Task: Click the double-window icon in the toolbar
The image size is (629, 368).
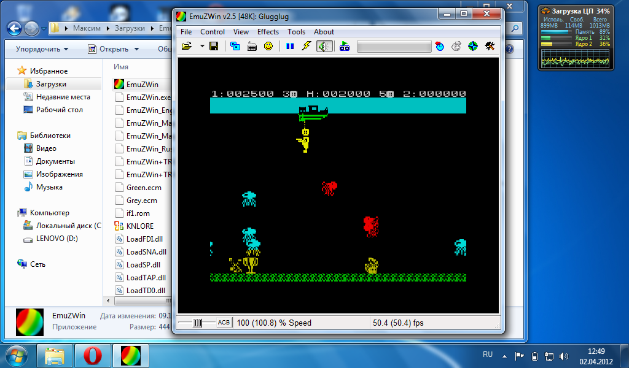Action: [x=235, y=46]
